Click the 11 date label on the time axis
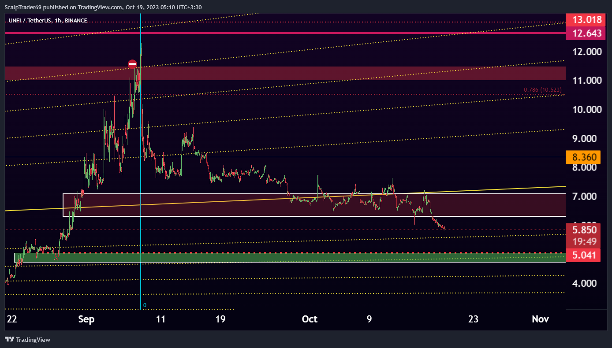This screenshot has height=348, width=612. click(x=161, y=319)
